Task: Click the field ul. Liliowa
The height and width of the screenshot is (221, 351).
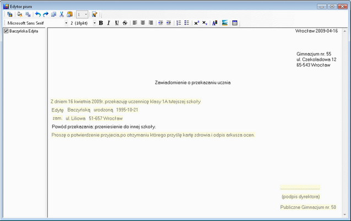Action: tap(75, 119)
